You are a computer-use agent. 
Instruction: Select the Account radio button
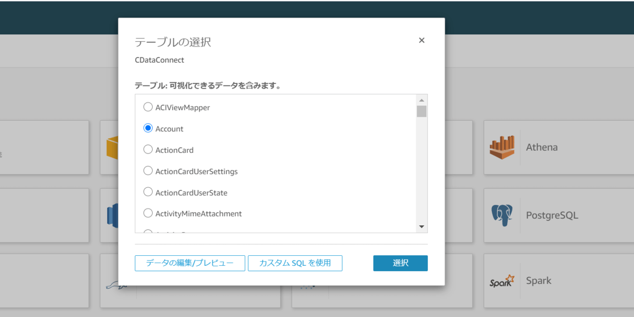tap(148, 128)
